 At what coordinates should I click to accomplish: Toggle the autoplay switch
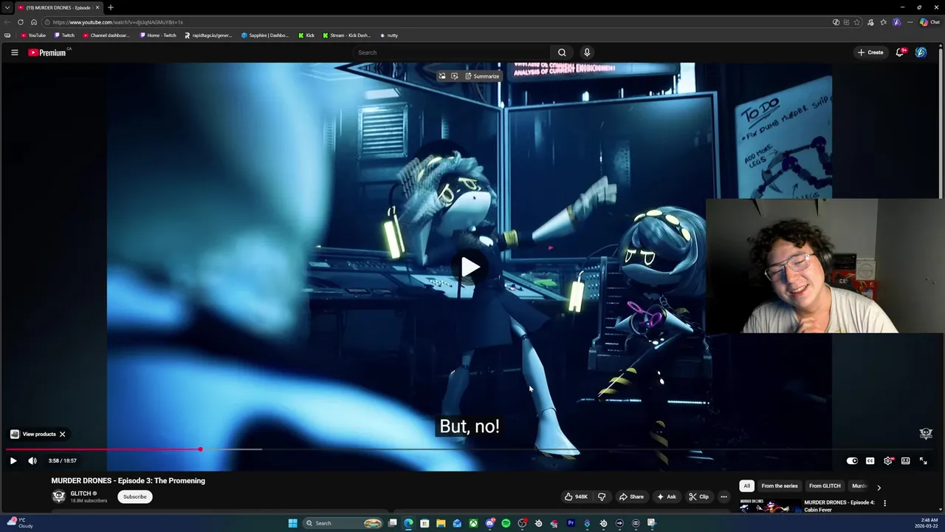point(852,460)
